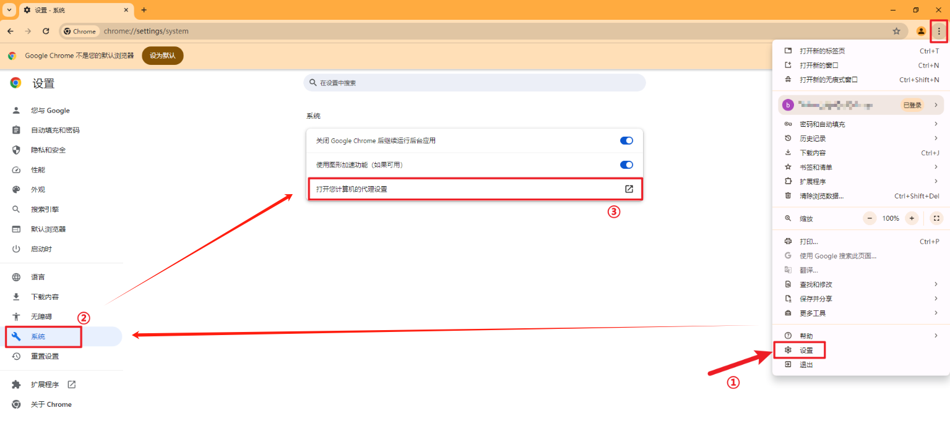The width and height of the screenshot is (950, 421).
Task: Open 无障碍 settings section
Action: tap(62, 317)
